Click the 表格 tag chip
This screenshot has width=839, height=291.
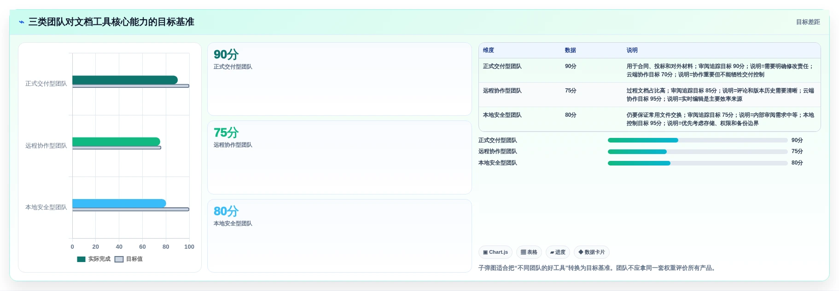point(529,252)
